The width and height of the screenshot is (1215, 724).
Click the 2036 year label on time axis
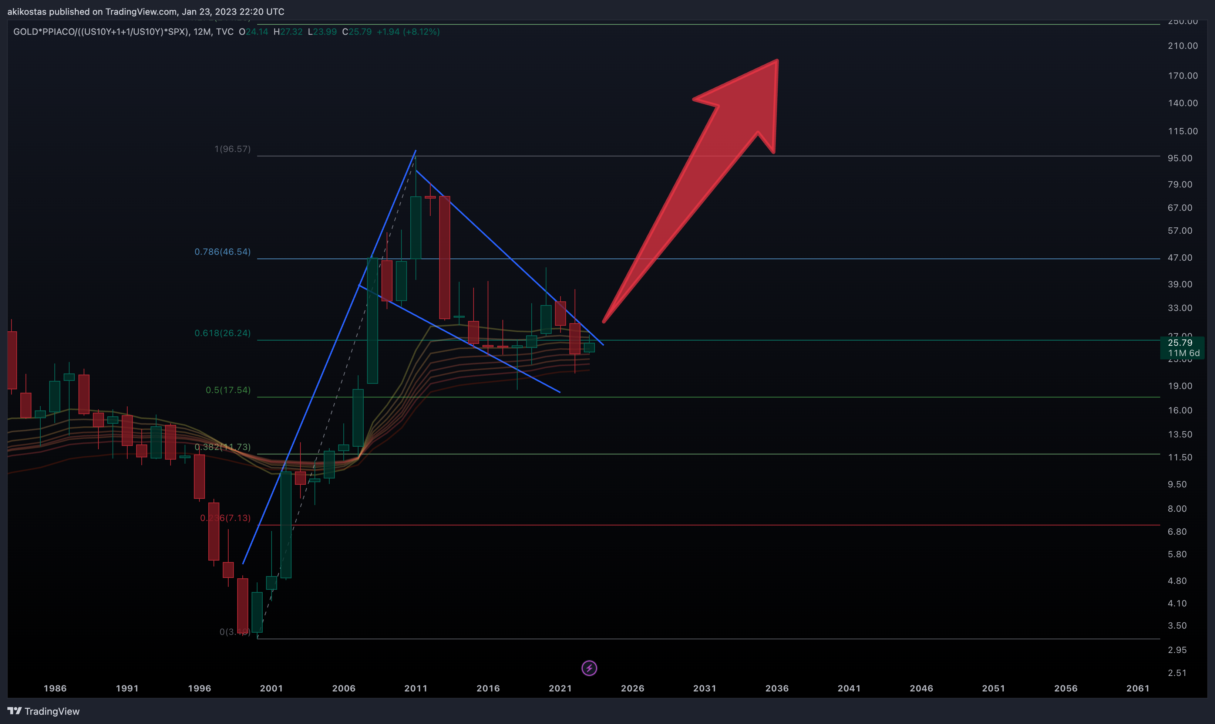pyautogui.click(x=777, y=689)
